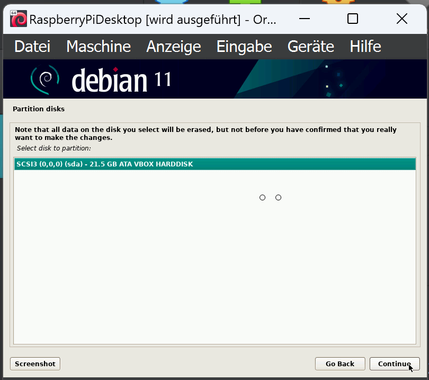This screenshot has width=429, height=380.
Task: Open the Hilfe menu
Action: pyautogui.click(x=365, y=46)
